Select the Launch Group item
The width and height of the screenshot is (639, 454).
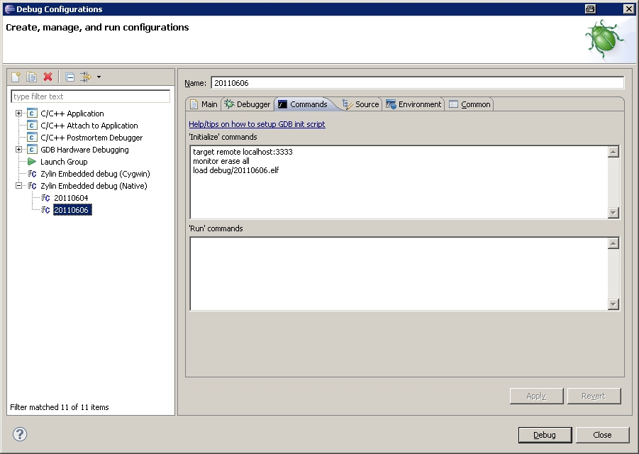(64, 162)
